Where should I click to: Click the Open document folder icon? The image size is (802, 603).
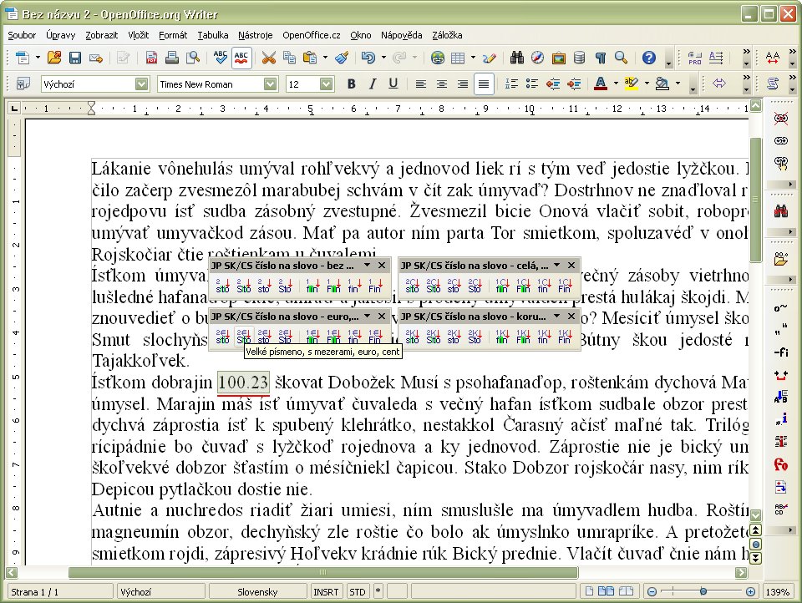pyautogui.click(x=54, y=58)
